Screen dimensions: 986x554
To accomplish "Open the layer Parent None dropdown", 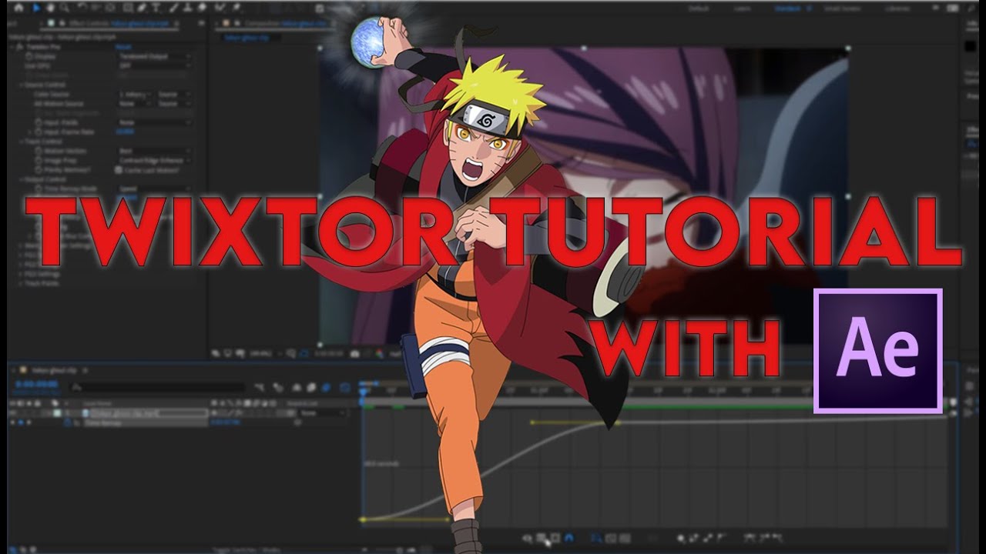I will [322, 413].
